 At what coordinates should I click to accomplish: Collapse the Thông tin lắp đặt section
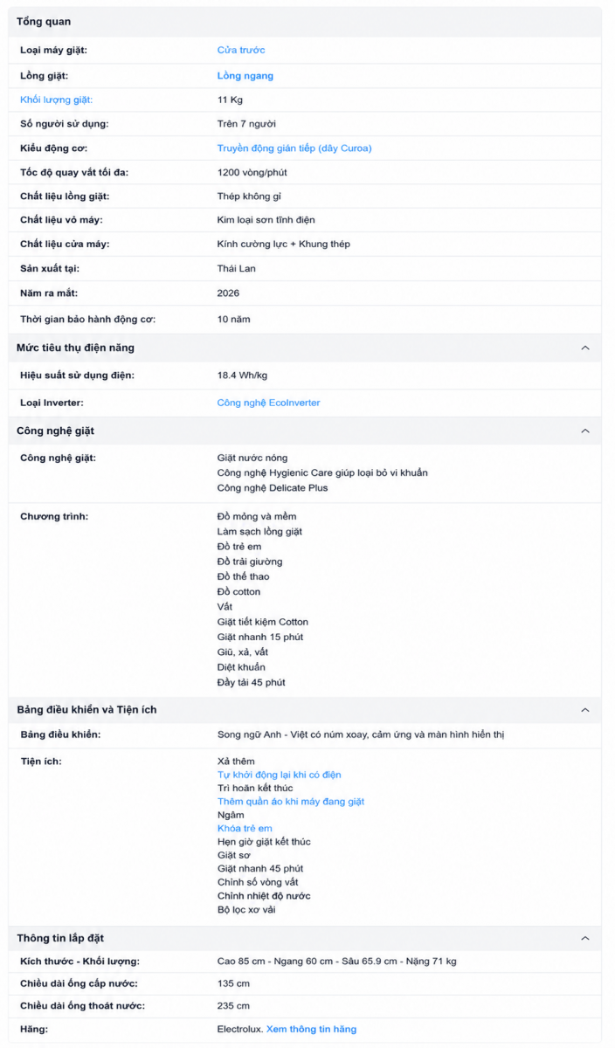point(585,938)
